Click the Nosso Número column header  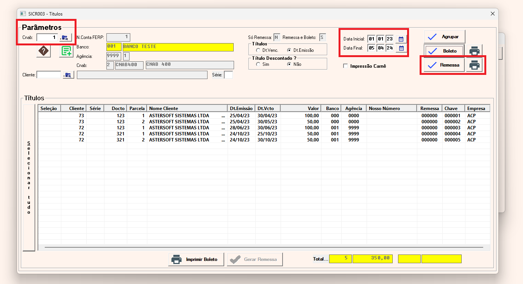point(392,109)
